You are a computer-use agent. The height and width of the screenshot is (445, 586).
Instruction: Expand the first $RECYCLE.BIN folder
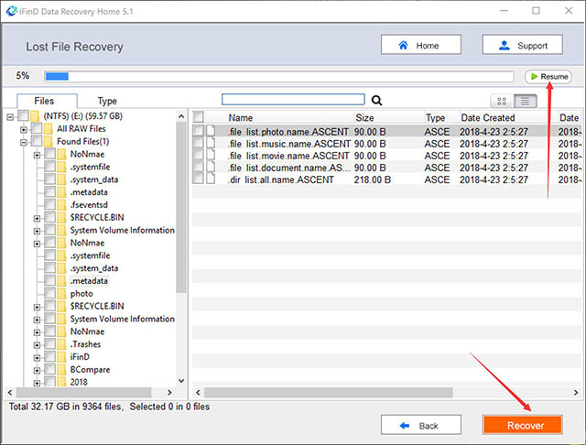pos(37,219)
